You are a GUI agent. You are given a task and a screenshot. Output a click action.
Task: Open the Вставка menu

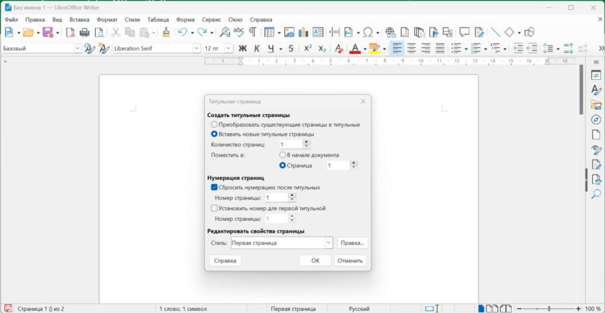tap(79, 19)
